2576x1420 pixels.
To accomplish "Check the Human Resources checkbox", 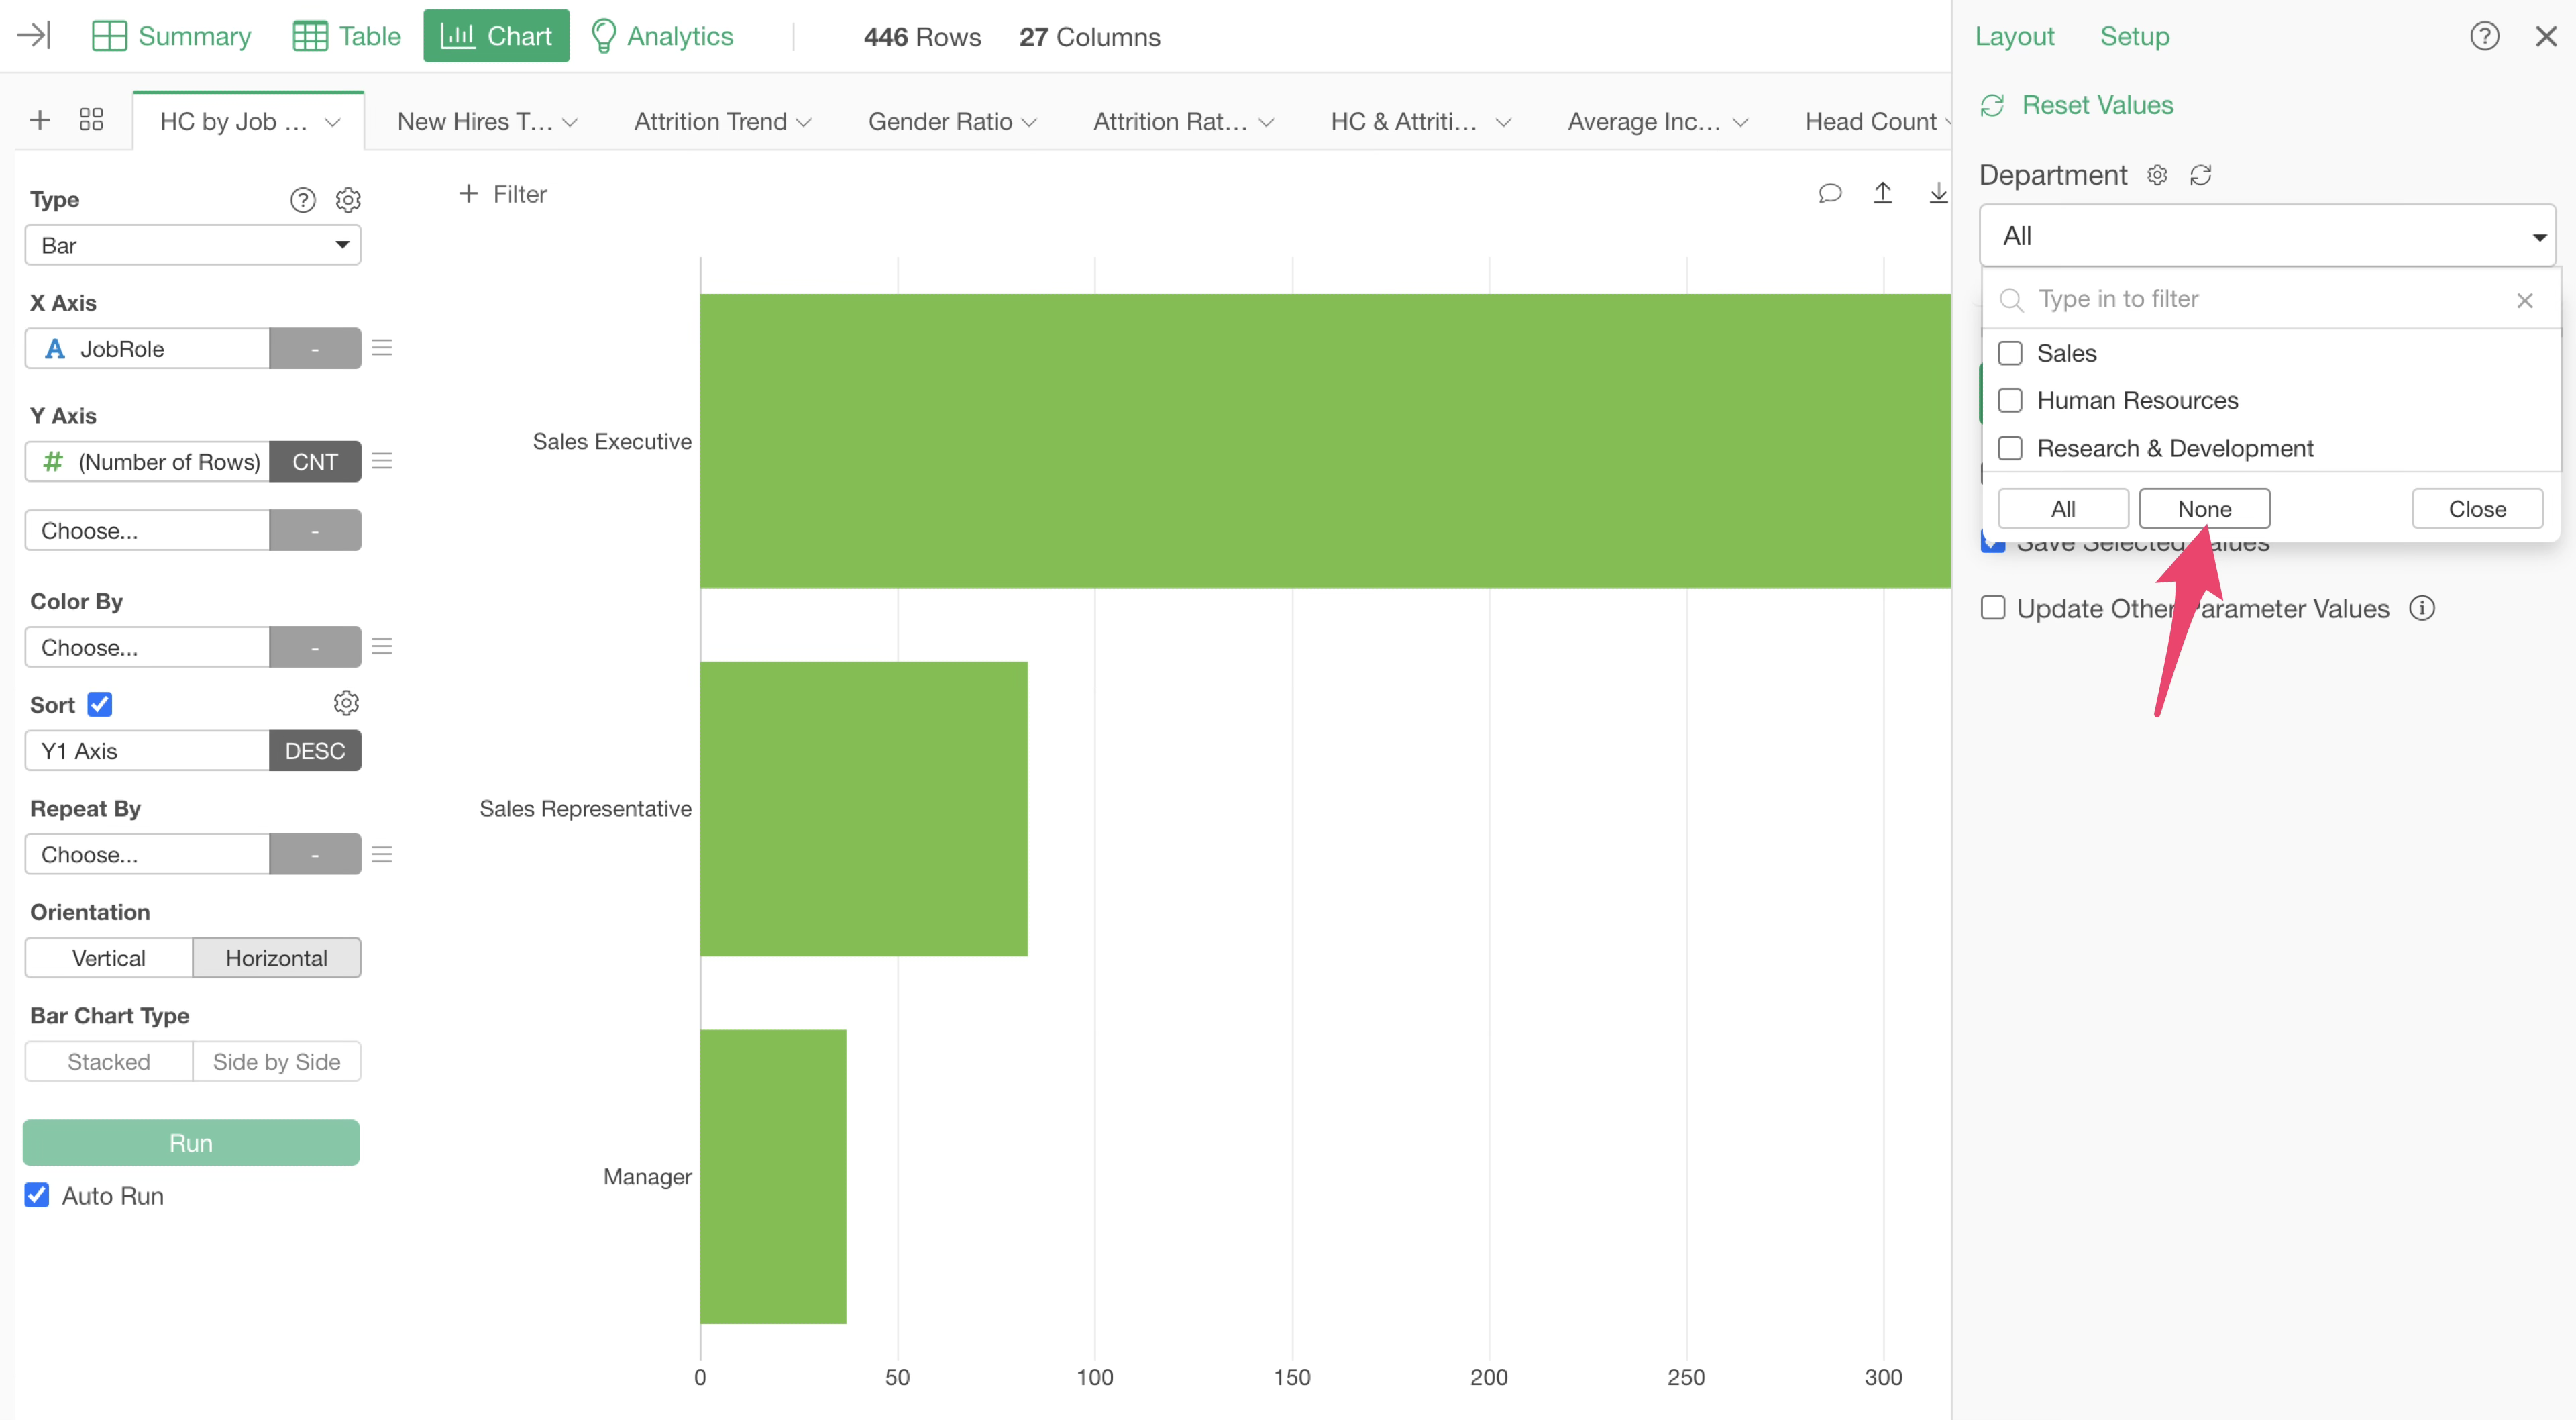I will pyautogui.click(x=2009, y=400).
